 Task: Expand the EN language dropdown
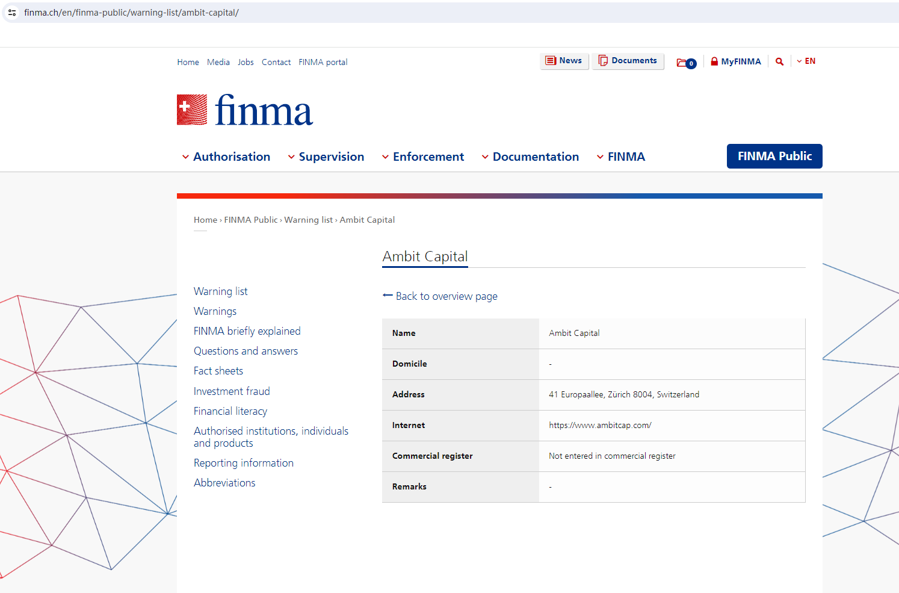pyautogui.click(x=806, y=61)
